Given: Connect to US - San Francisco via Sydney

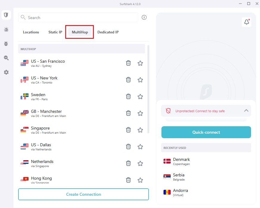Looking at the screenshot, I should coord(82,63).
